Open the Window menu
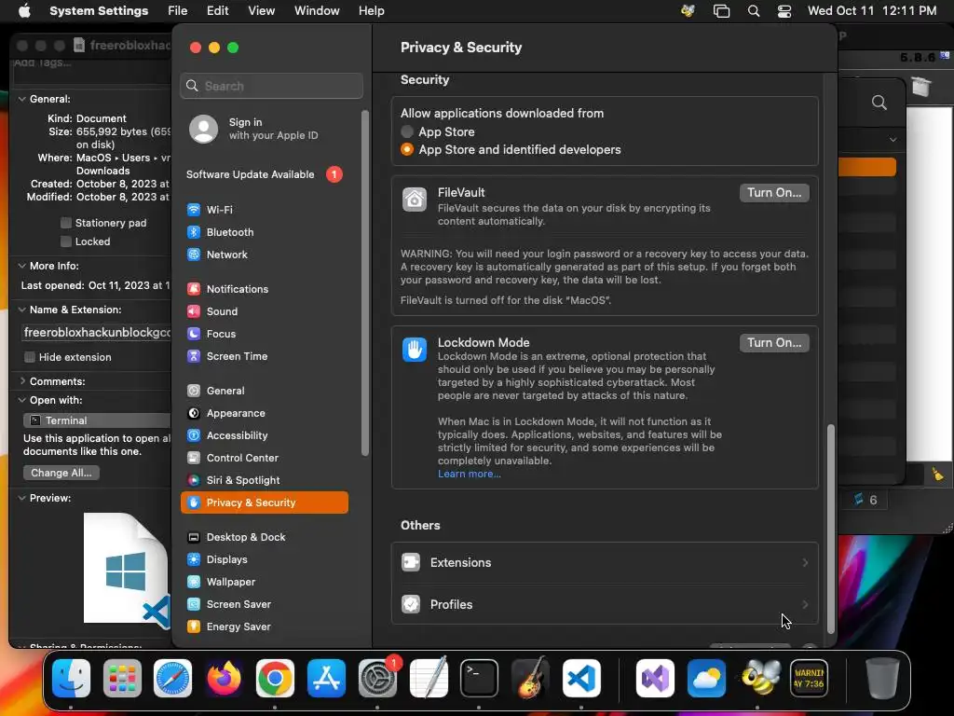This screenshot has height=716, width=954. [317, 11]
